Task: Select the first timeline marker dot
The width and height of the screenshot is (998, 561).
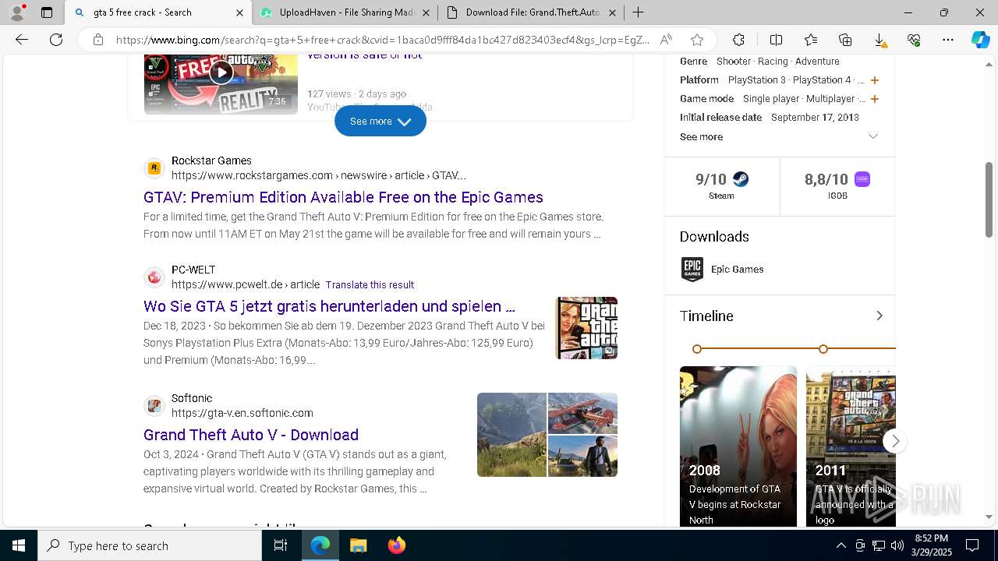Action: pyautogui.click(x=697, y=349)
